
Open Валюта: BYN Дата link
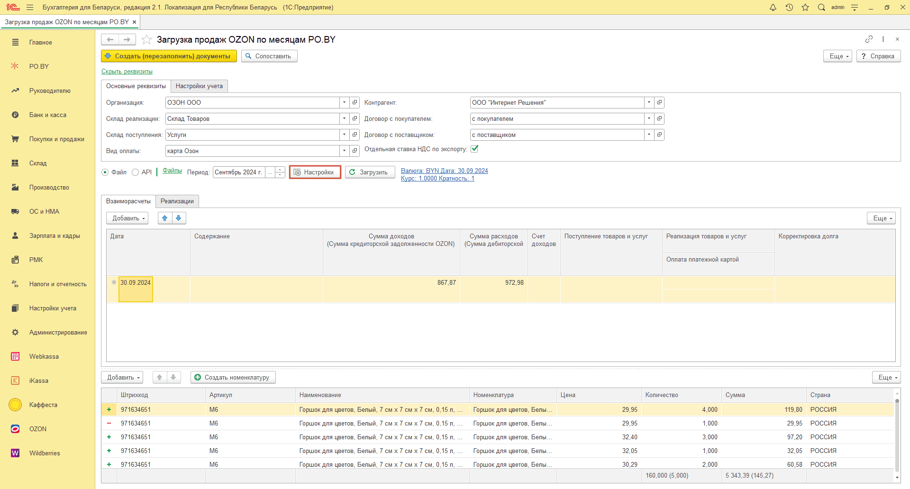click(x=445, y=171)
